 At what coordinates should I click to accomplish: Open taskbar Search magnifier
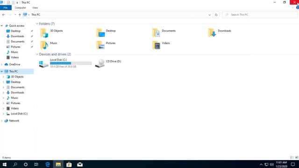[x=15, y=164]
